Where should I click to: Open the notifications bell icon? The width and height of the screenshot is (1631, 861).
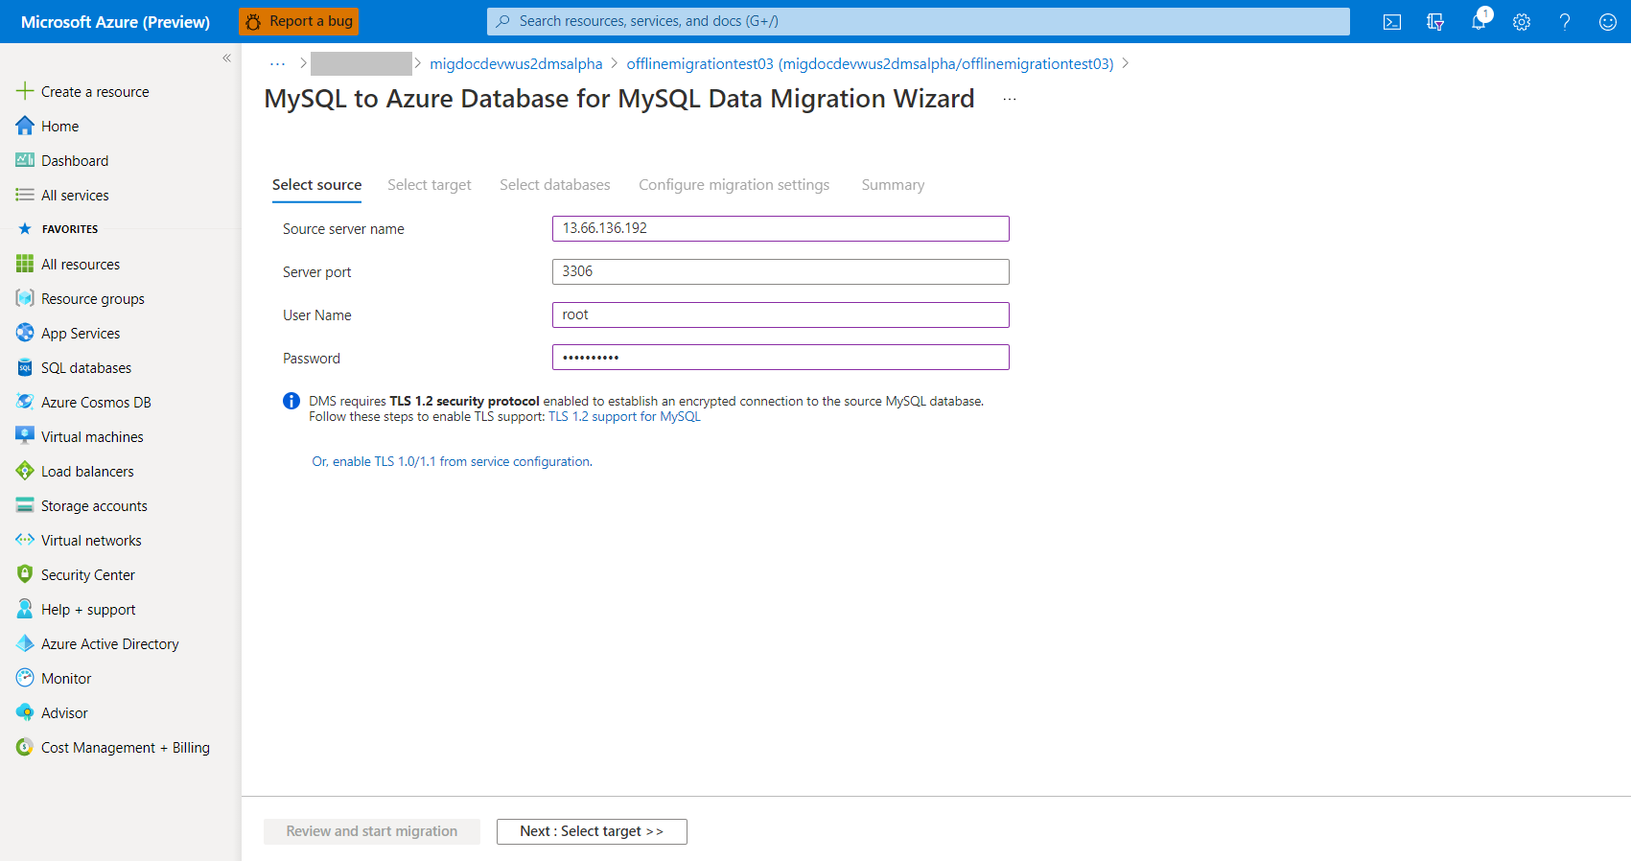point(1479,21)
